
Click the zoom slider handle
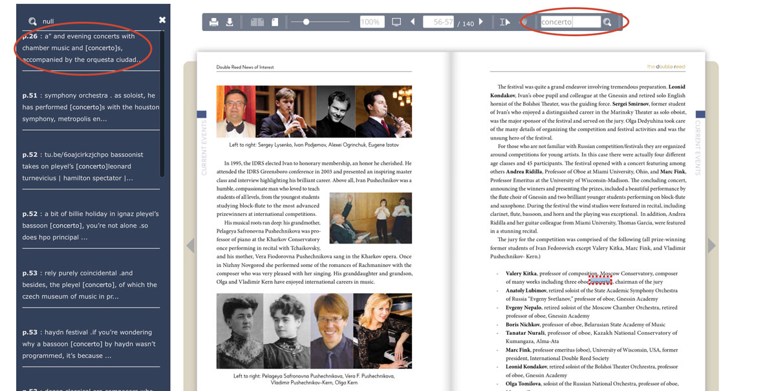tap(306, 22)
